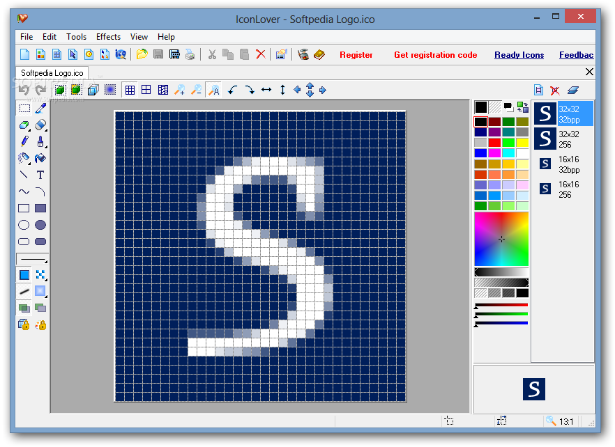615x447 pixels.
Task: Toggle the cube padlock lock option
Action: (x=24, y=324)
